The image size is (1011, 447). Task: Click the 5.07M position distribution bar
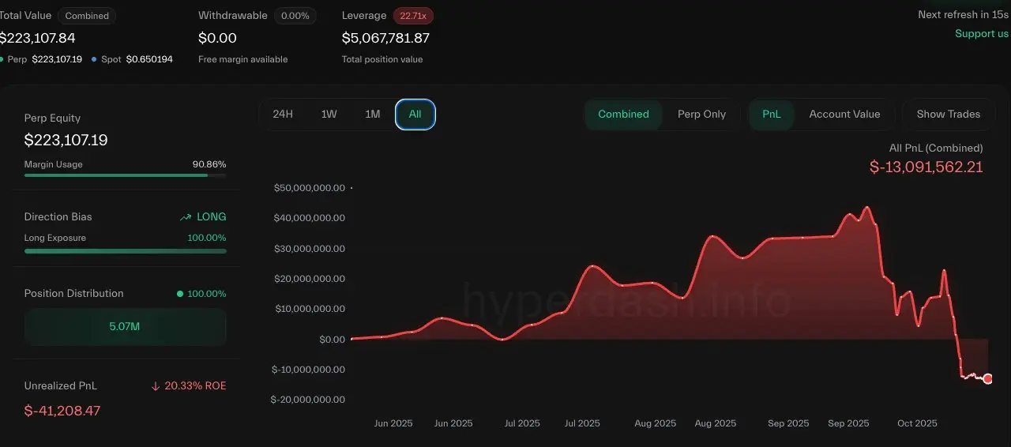pos(126,326)
